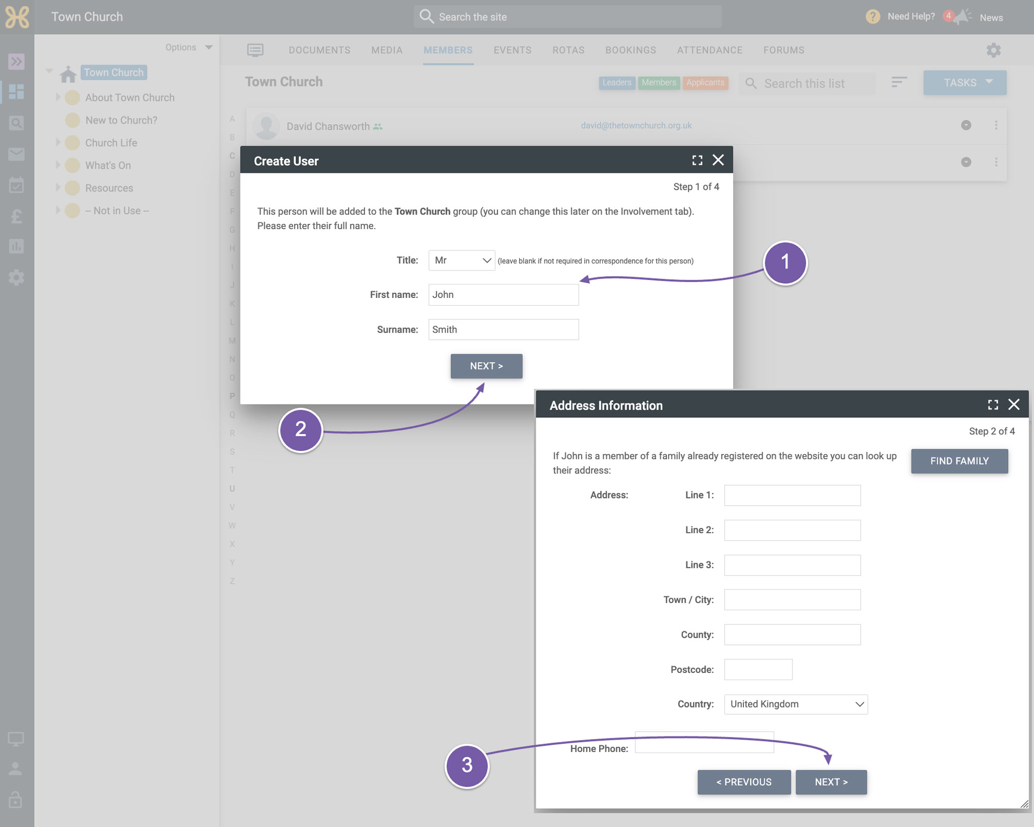Viewport: 1034px width, 827px height.
Task: Open the Country dropdown showing United Kingdom
Action: [796, 704]
